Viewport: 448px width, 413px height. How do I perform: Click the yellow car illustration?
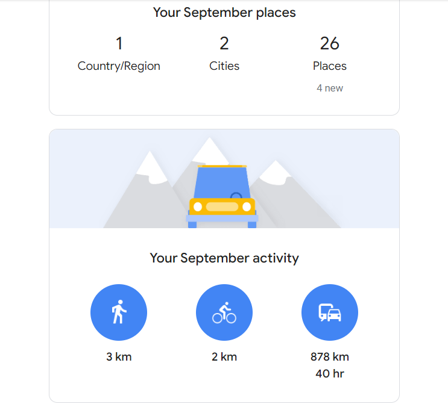(222, 196)
